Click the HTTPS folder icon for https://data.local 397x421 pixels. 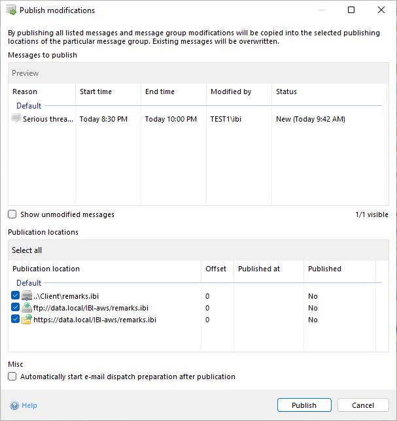(x=27, y=320)
